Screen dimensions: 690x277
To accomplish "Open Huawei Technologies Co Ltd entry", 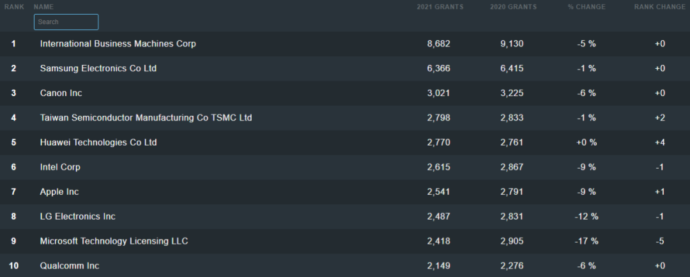I will (x=98, y=143).
